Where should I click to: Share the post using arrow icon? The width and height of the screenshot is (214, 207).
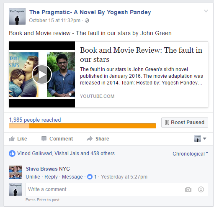(x=90, y=139)
